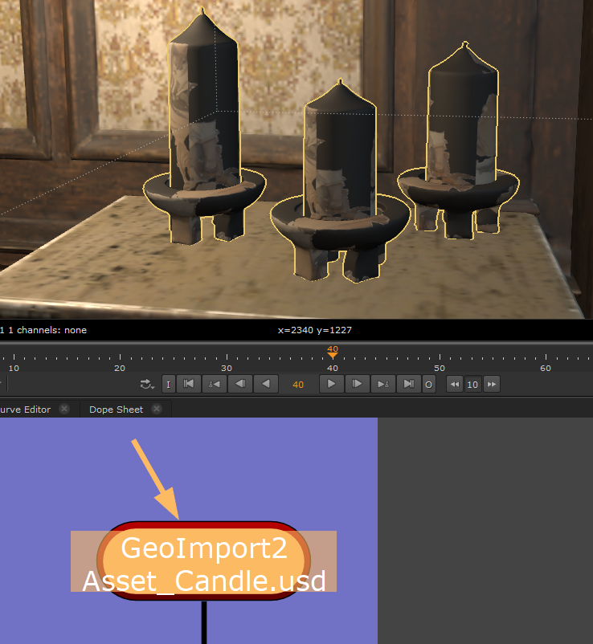Screen dimensions: 593x644
Task: Step back one frame
Action: [239, 385]
